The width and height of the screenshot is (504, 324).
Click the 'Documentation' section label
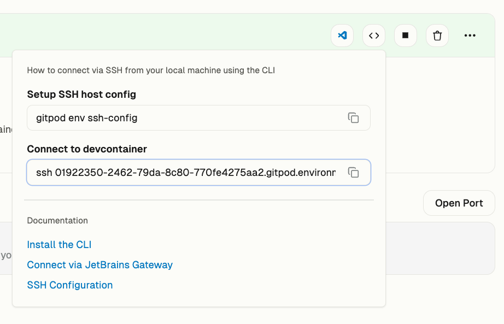[x=57, y=221]
